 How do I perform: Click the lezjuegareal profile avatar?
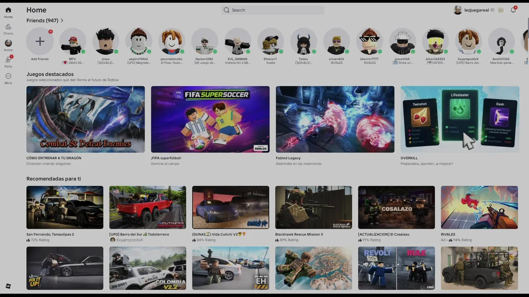(458, 10)
